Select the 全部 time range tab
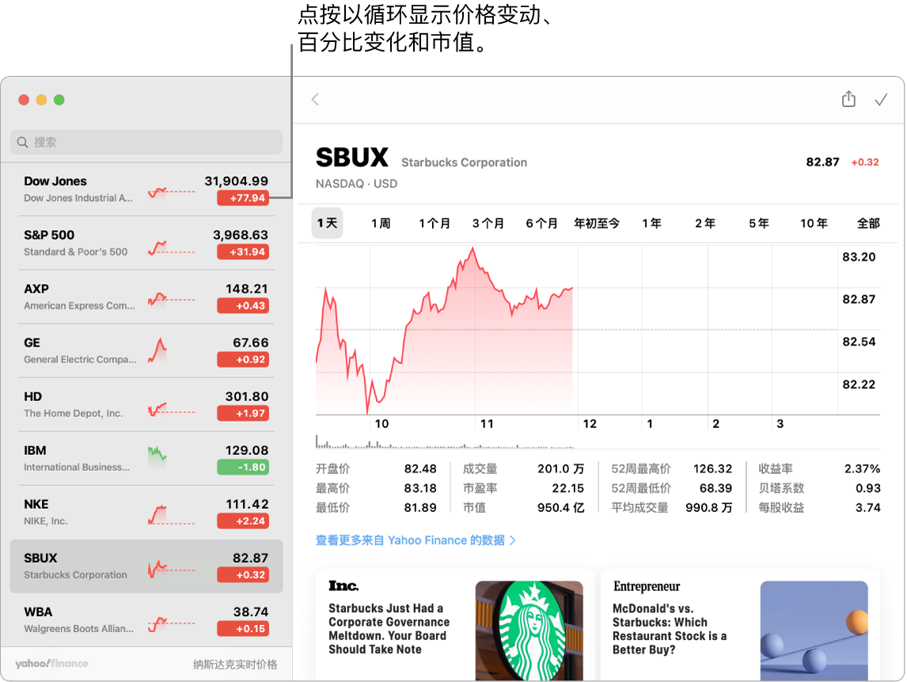Screen dimensions: 907x682 point(869,223)
